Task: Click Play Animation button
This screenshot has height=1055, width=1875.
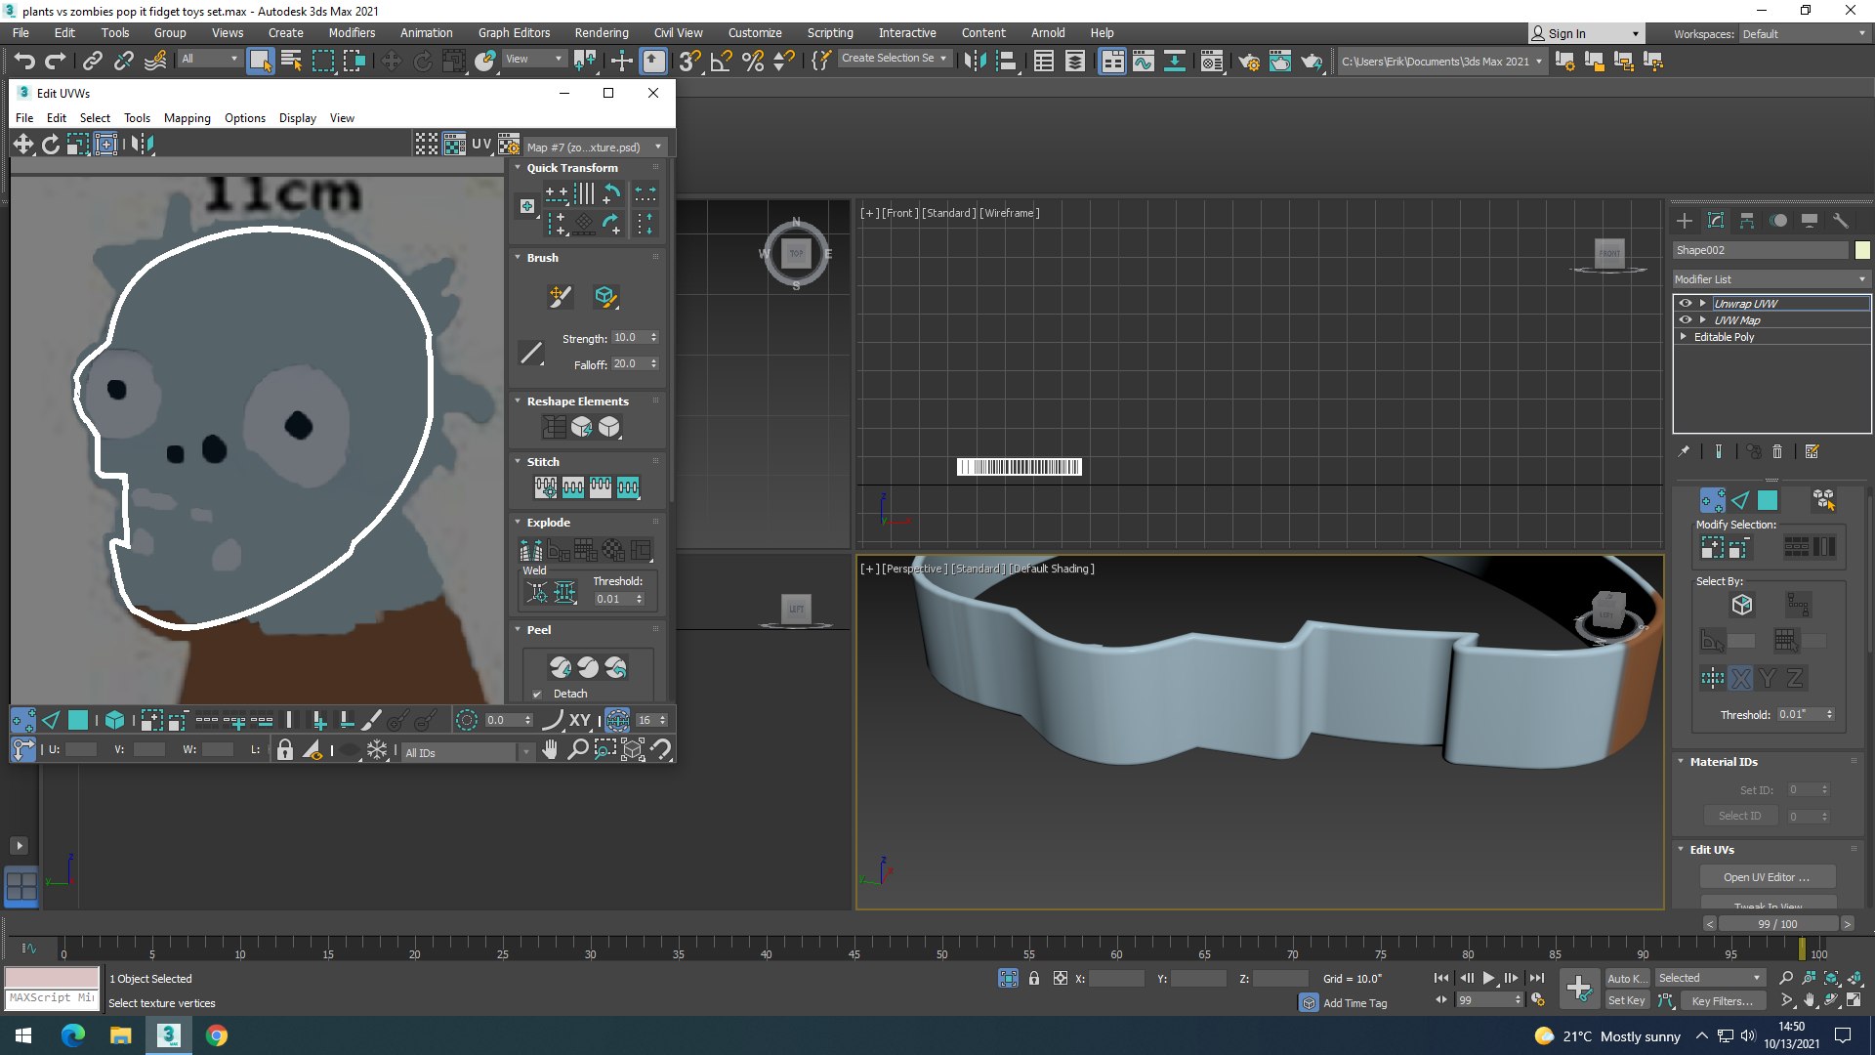Action: pyautogui.click(x=1488, y=978)
